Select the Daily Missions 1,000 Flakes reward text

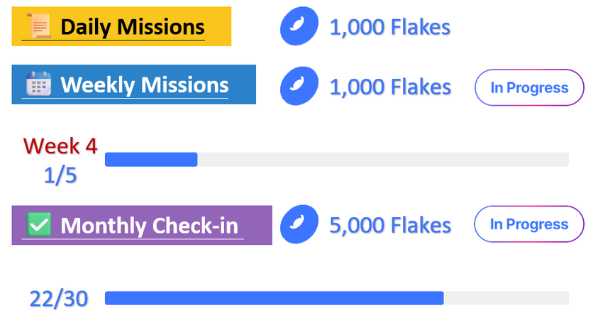pyautogui.click(x=389, y=28)
